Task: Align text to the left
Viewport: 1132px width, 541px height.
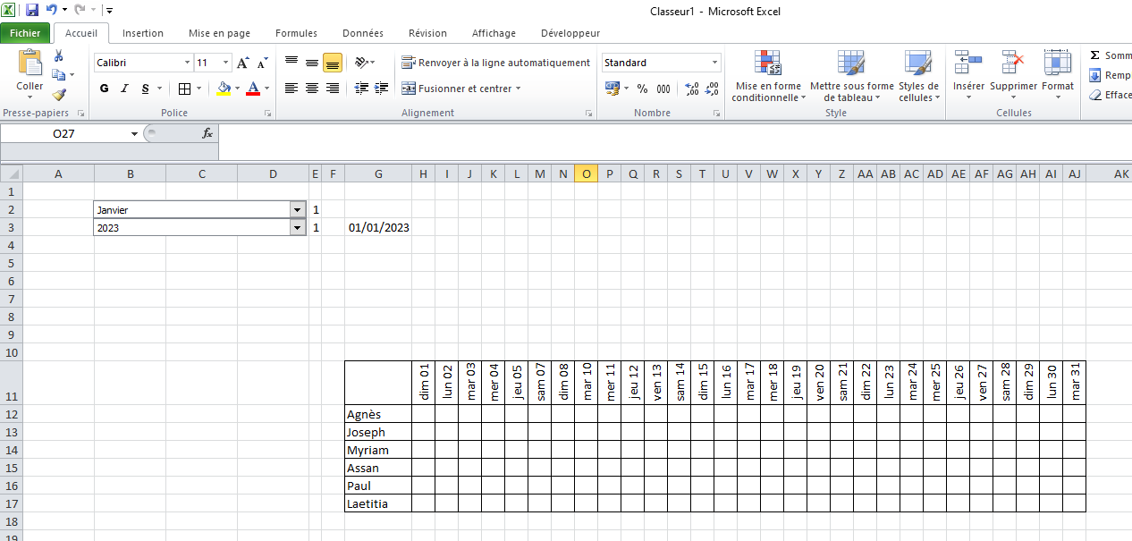Action: click(291, 88)
